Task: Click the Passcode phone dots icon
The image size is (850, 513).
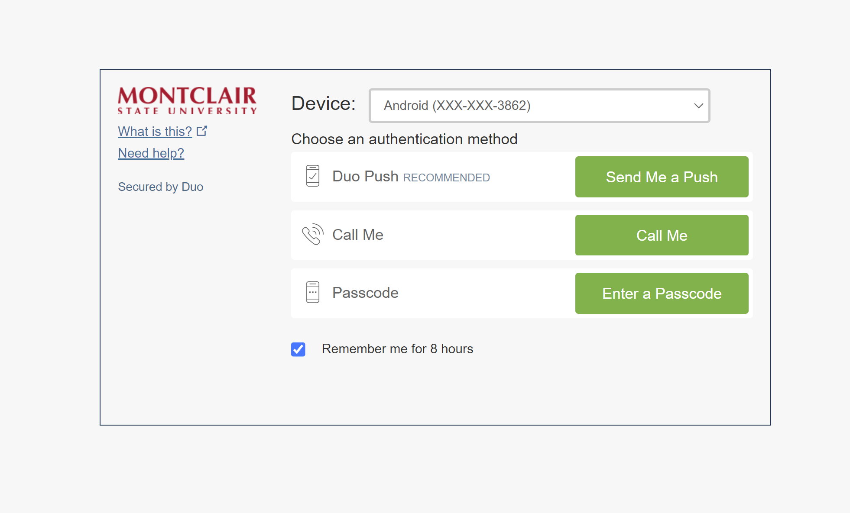Action: point(312,292)
